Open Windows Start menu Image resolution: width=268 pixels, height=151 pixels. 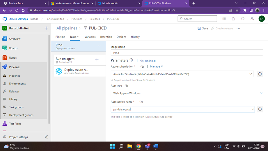[112, 146]
